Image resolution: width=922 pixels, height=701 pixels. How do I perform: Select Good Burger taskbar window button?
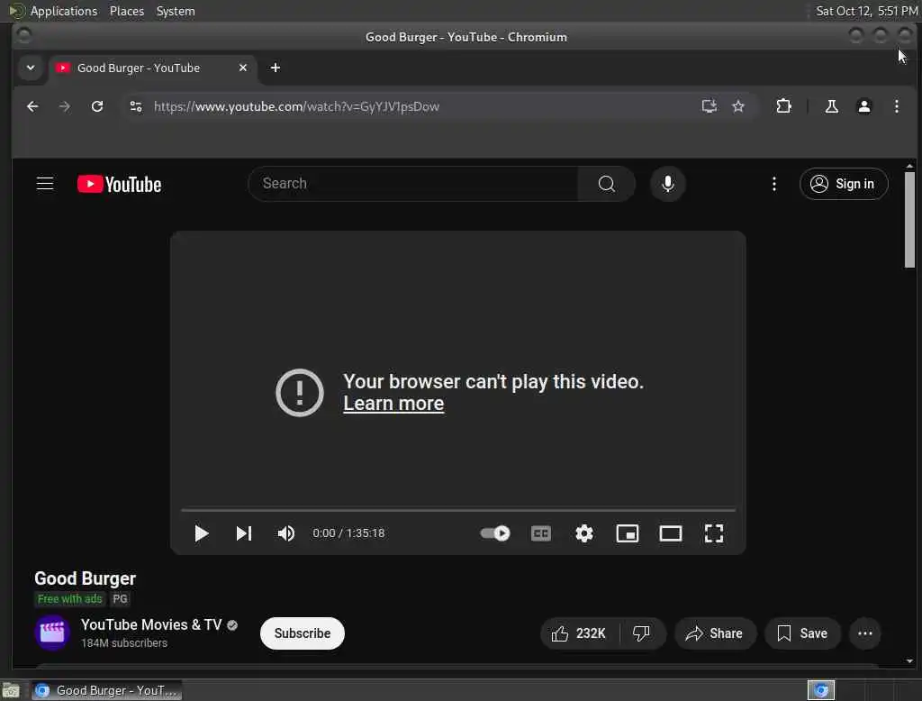(x=106, y=690)
